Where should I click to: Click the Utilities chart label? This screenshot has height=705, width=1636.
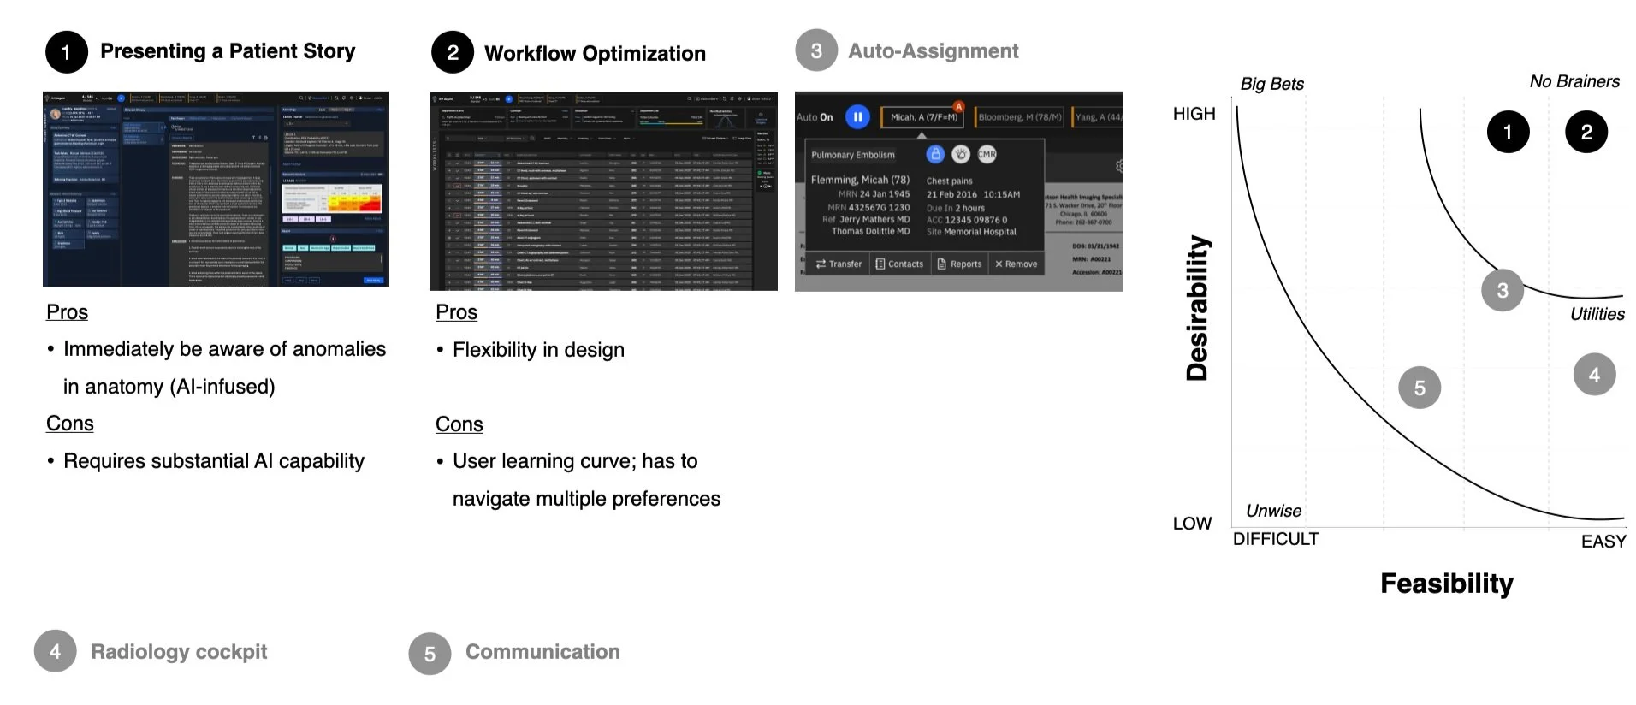click(x=1597, y=314)
